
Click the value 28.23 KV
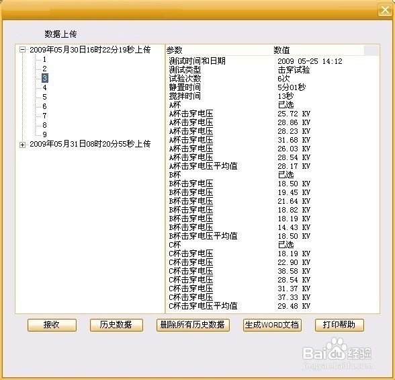pyautogui.click(x=294, y=131)
